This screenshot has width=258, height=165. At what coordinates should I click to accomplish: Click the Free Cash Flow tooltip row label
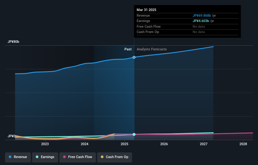click(x=149, y=26)
